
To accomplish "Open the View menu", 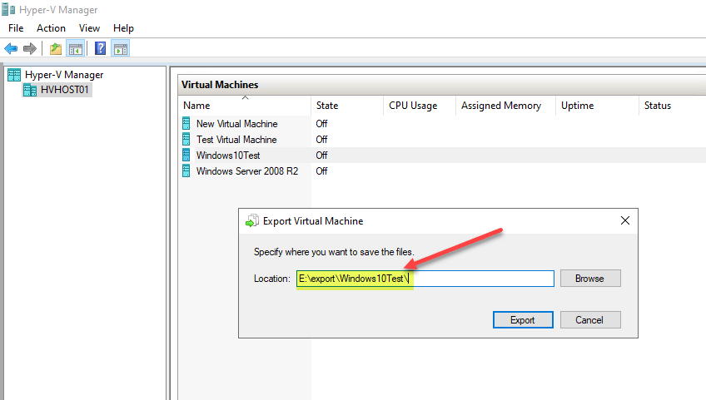I will 89,28.
